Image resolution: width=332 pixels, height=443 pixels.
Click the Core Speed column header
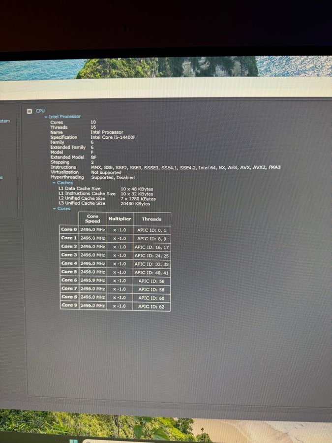point(92,219)
